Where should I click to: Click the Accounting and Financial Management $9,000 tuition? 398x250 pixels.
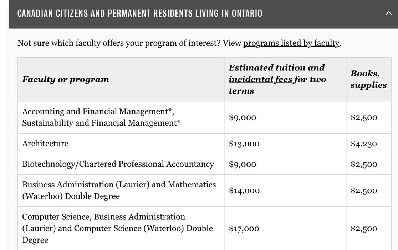tap(242, 117)
